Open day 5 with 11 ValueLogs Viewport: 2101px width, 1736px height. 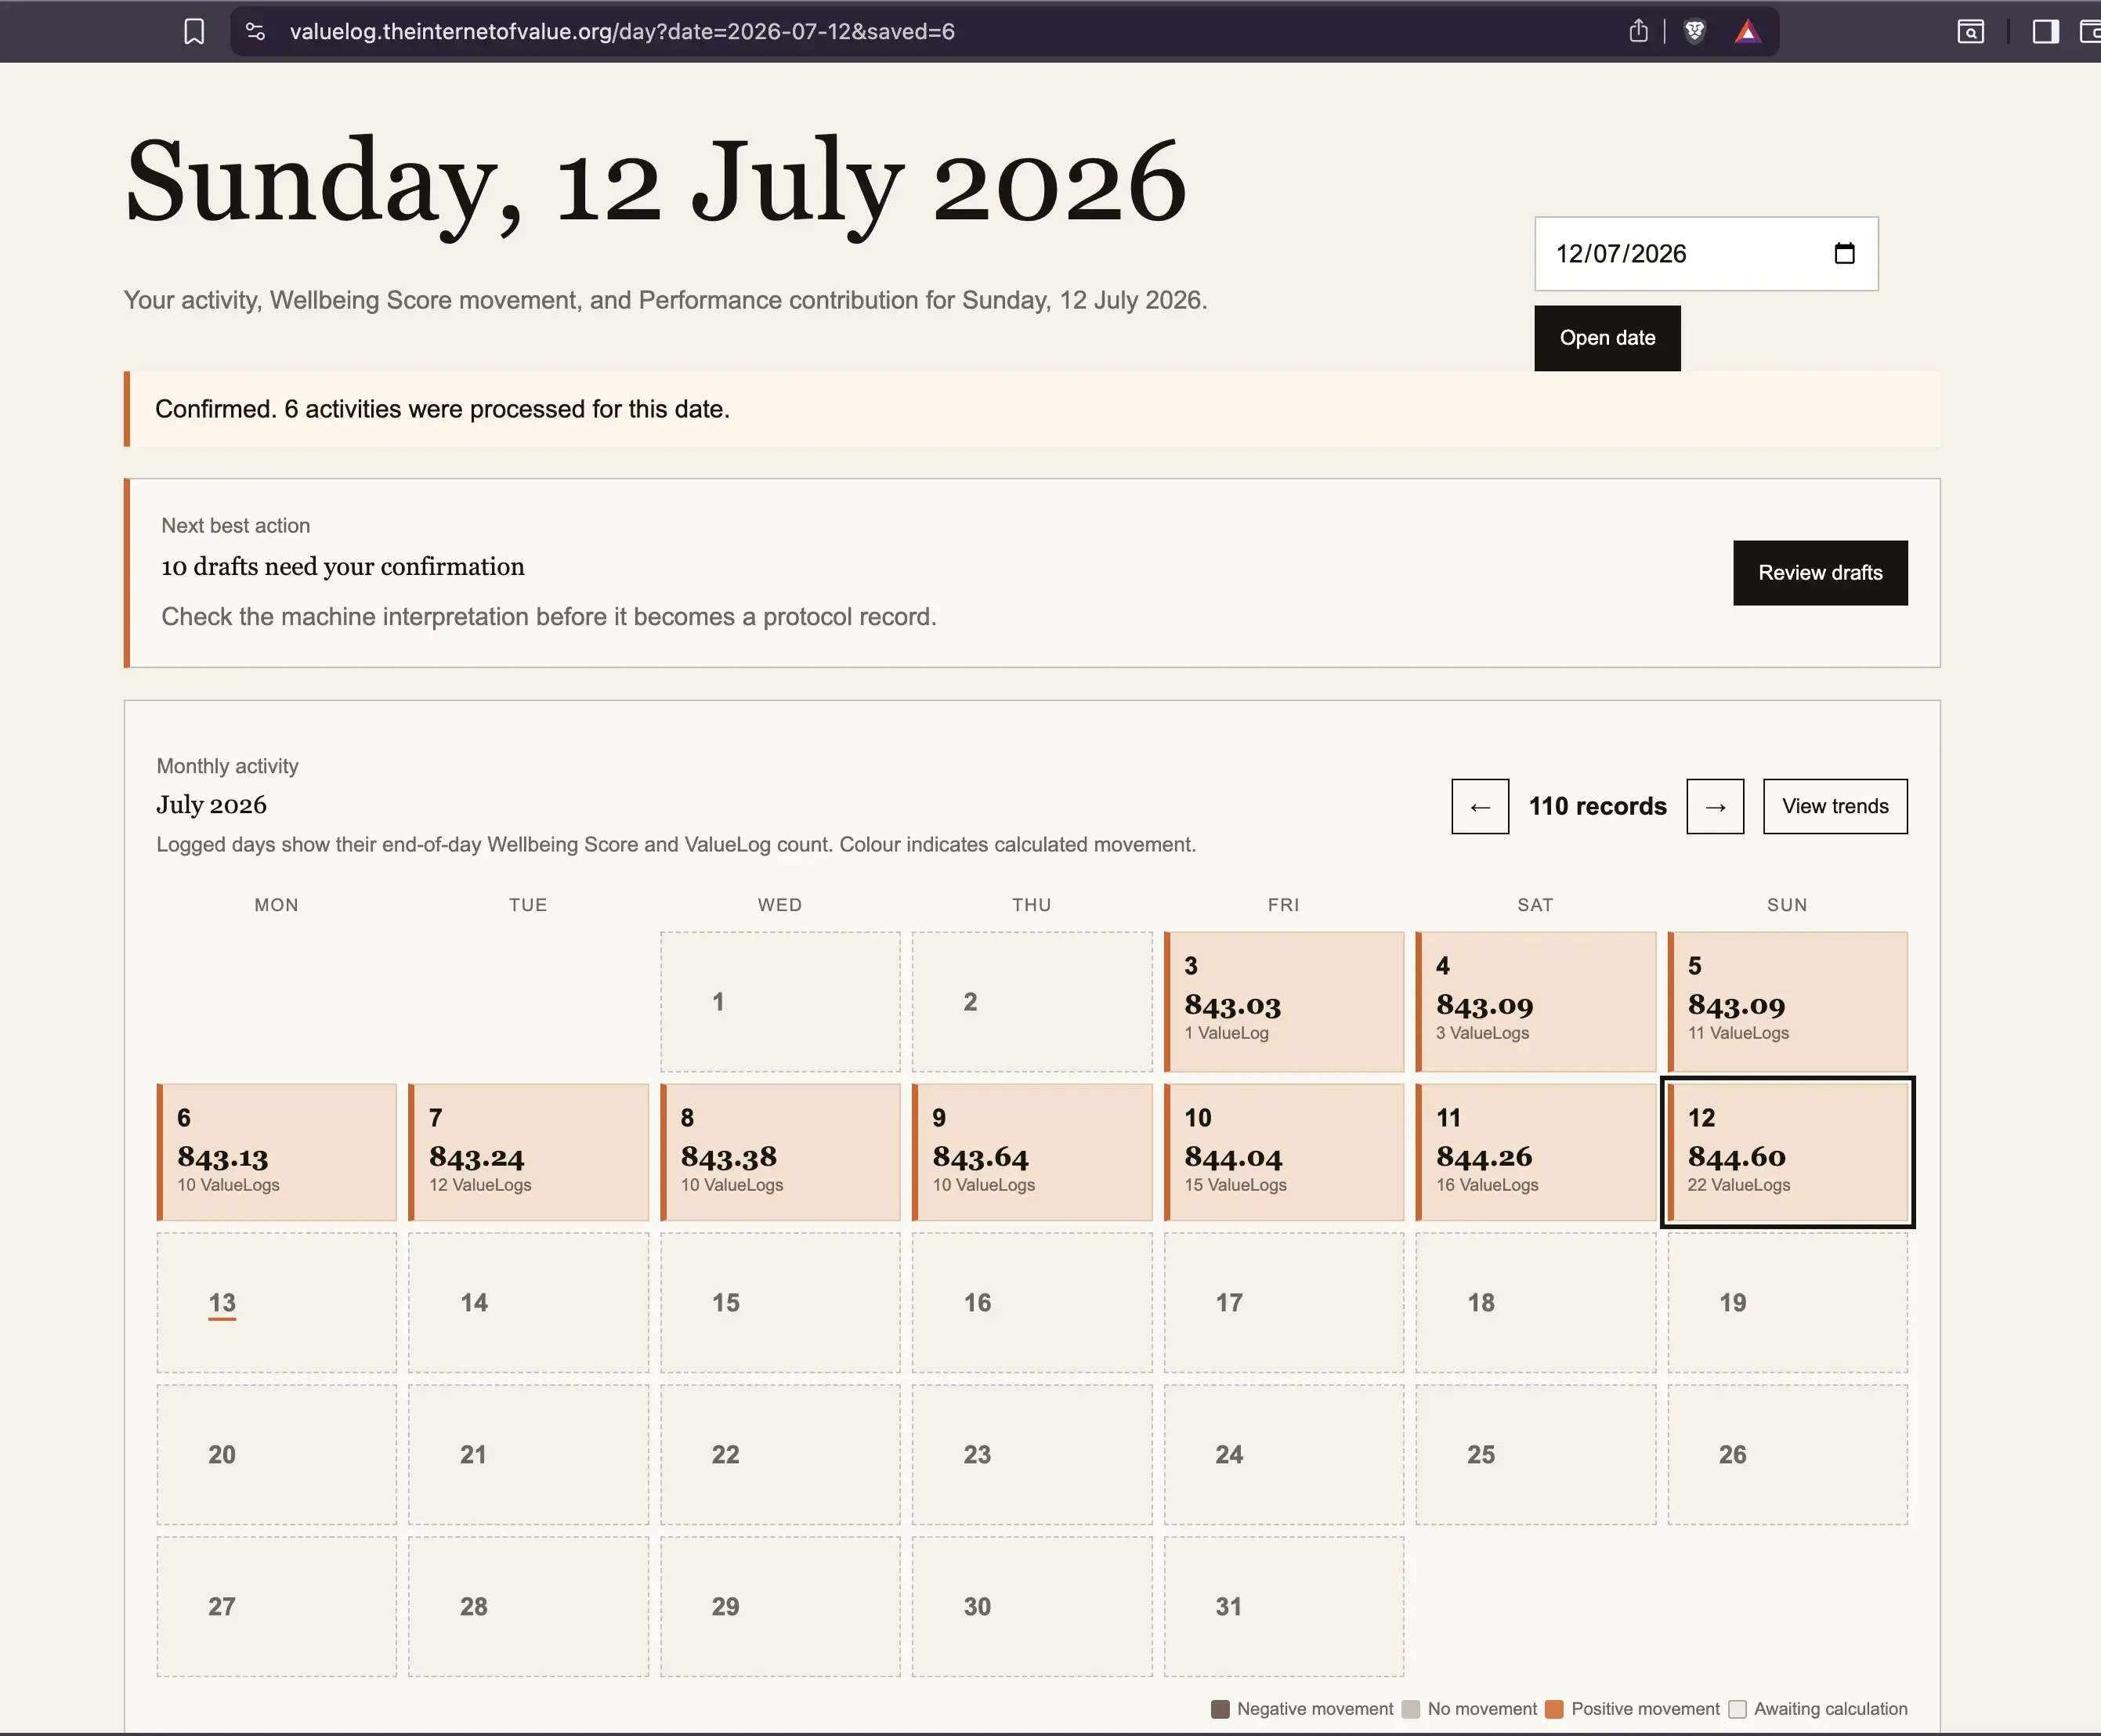pos(1787,1002)
